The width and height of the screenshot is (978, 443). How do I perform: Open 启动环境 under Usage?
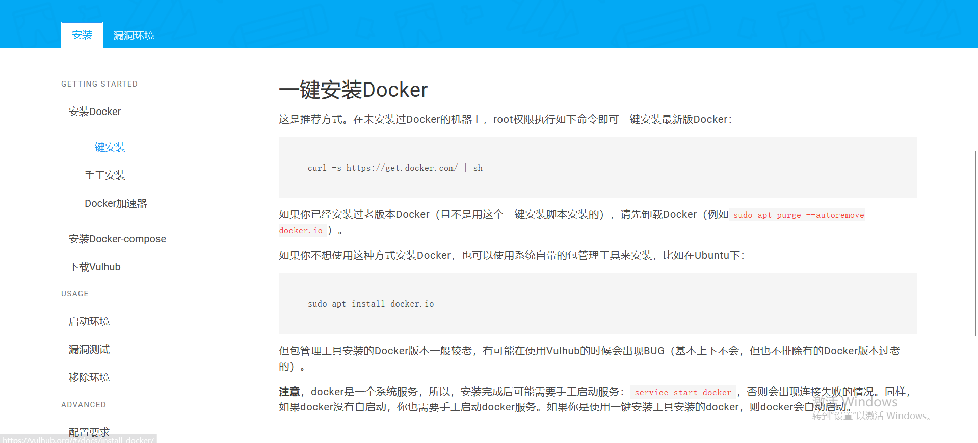pyautogui.click(x=89, y=321)
